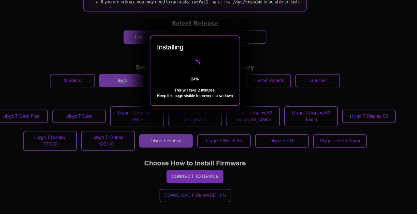Switch to the Launcher category
Viewport: 417px width, 214px height.
[318, 80]
